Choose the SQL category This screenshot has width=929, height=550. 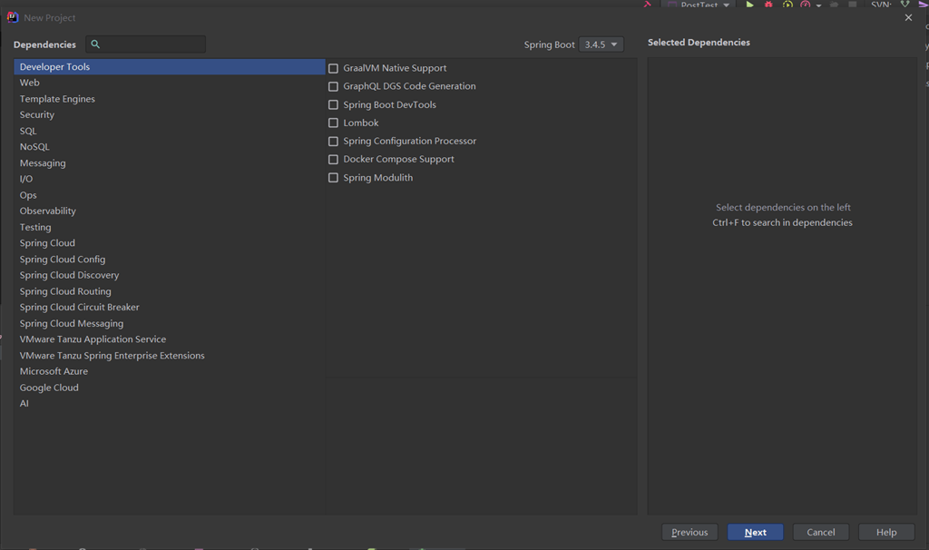[170, 131]
